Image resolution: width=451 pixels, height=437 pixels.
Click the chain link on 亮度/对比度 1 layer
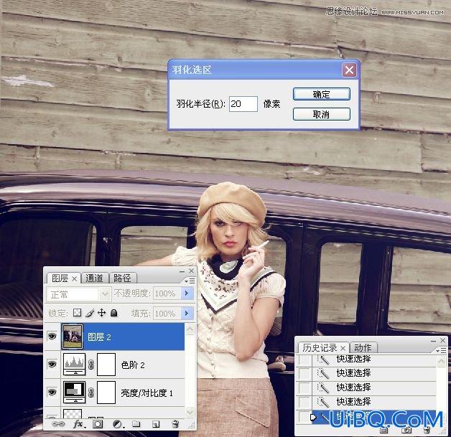pos(91,393)
